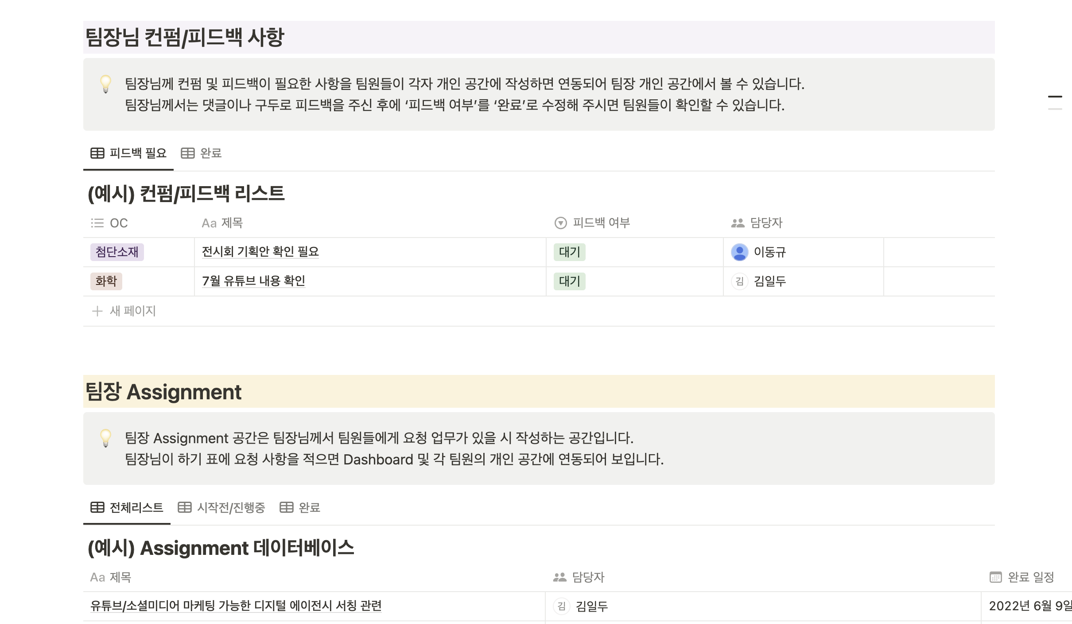
Task: Click the light bulb icon in the Assignment callout
Action: point(106,438)
